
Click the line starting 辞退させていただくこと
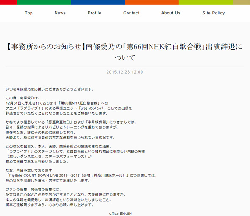point(57,113)
